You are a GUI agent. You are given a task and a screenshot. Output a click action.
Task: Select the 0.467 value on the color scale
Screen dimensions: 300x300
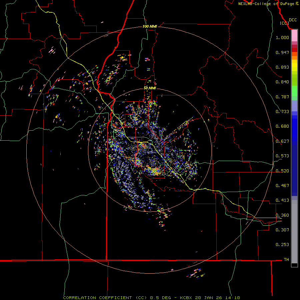click(282, 186)
